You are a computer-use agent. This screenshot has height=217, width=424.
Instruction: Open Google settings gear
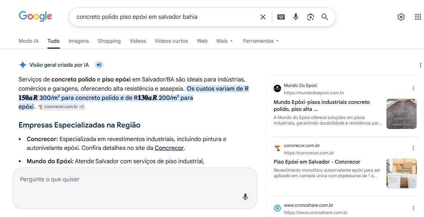tap(401, 17)
